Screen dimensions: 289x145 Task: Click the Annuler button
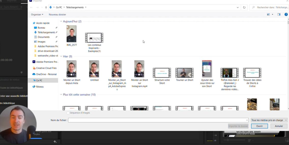279,126
